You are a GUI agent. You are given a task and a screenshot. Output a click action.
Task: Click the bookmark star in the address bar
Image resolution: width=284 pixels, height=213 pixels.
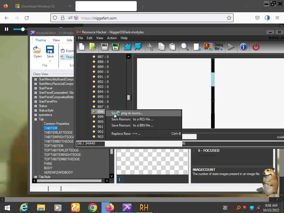[x=229, y=18]
